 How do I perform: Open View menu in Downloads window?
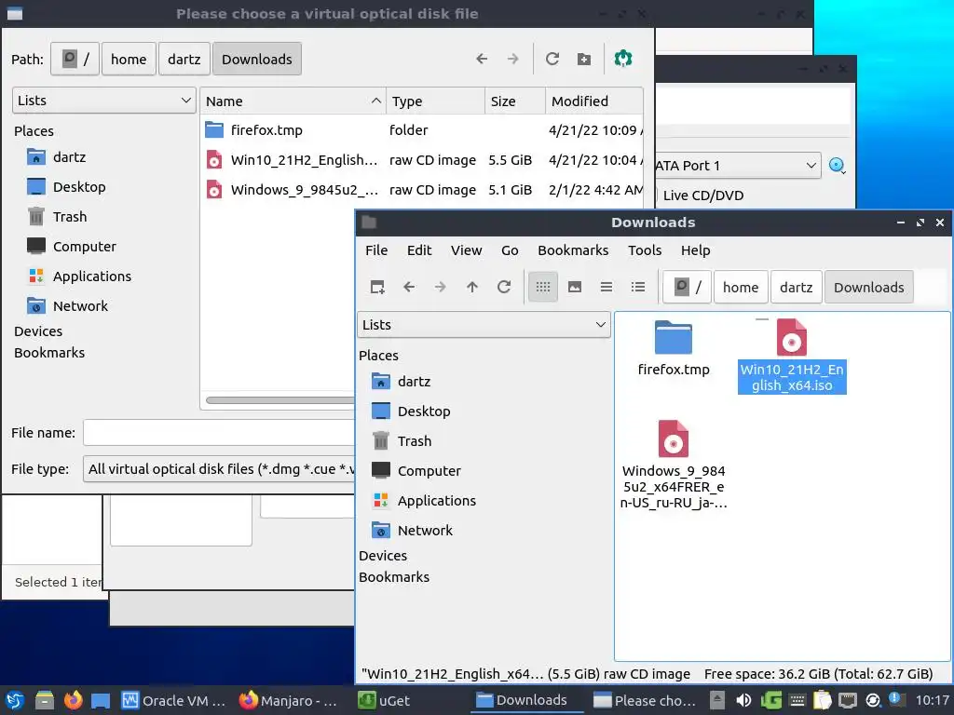(x=466, y=250)
